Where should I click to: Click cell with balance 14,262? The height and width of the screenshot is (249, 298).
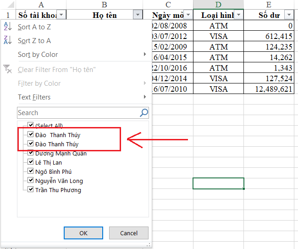(269, 57)
